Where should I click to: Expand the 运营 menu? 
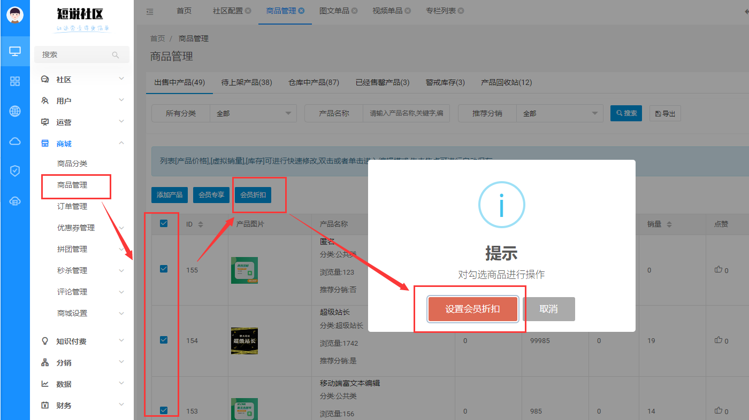[83, 122]
